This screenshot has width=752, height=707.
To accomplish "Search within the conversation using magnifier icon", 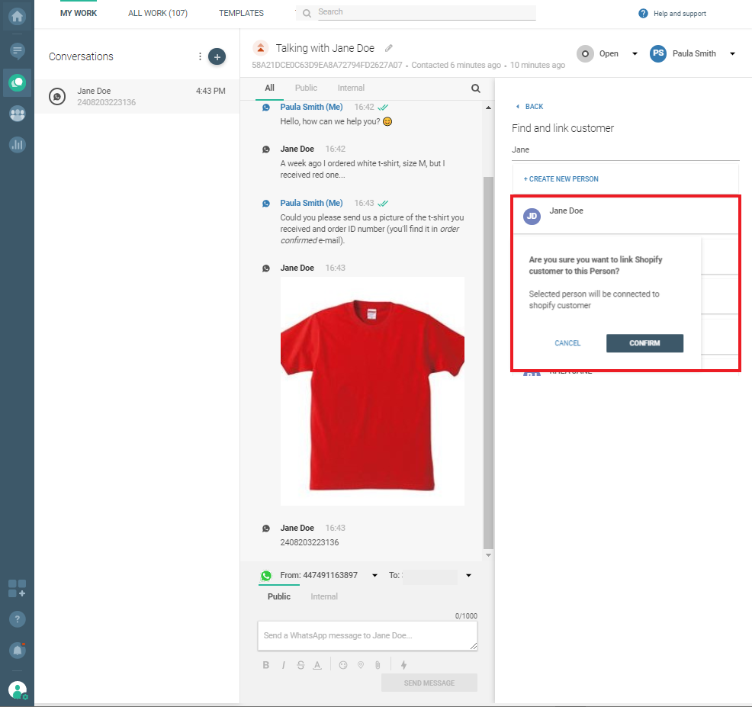I will [x=476, y=88].
